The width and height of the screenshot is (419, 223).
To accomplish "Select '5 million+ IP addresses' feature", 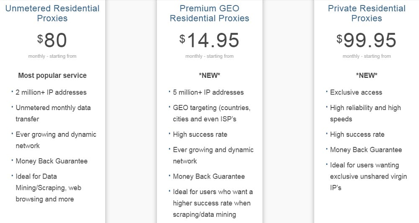I will click(x=208, y=92).
